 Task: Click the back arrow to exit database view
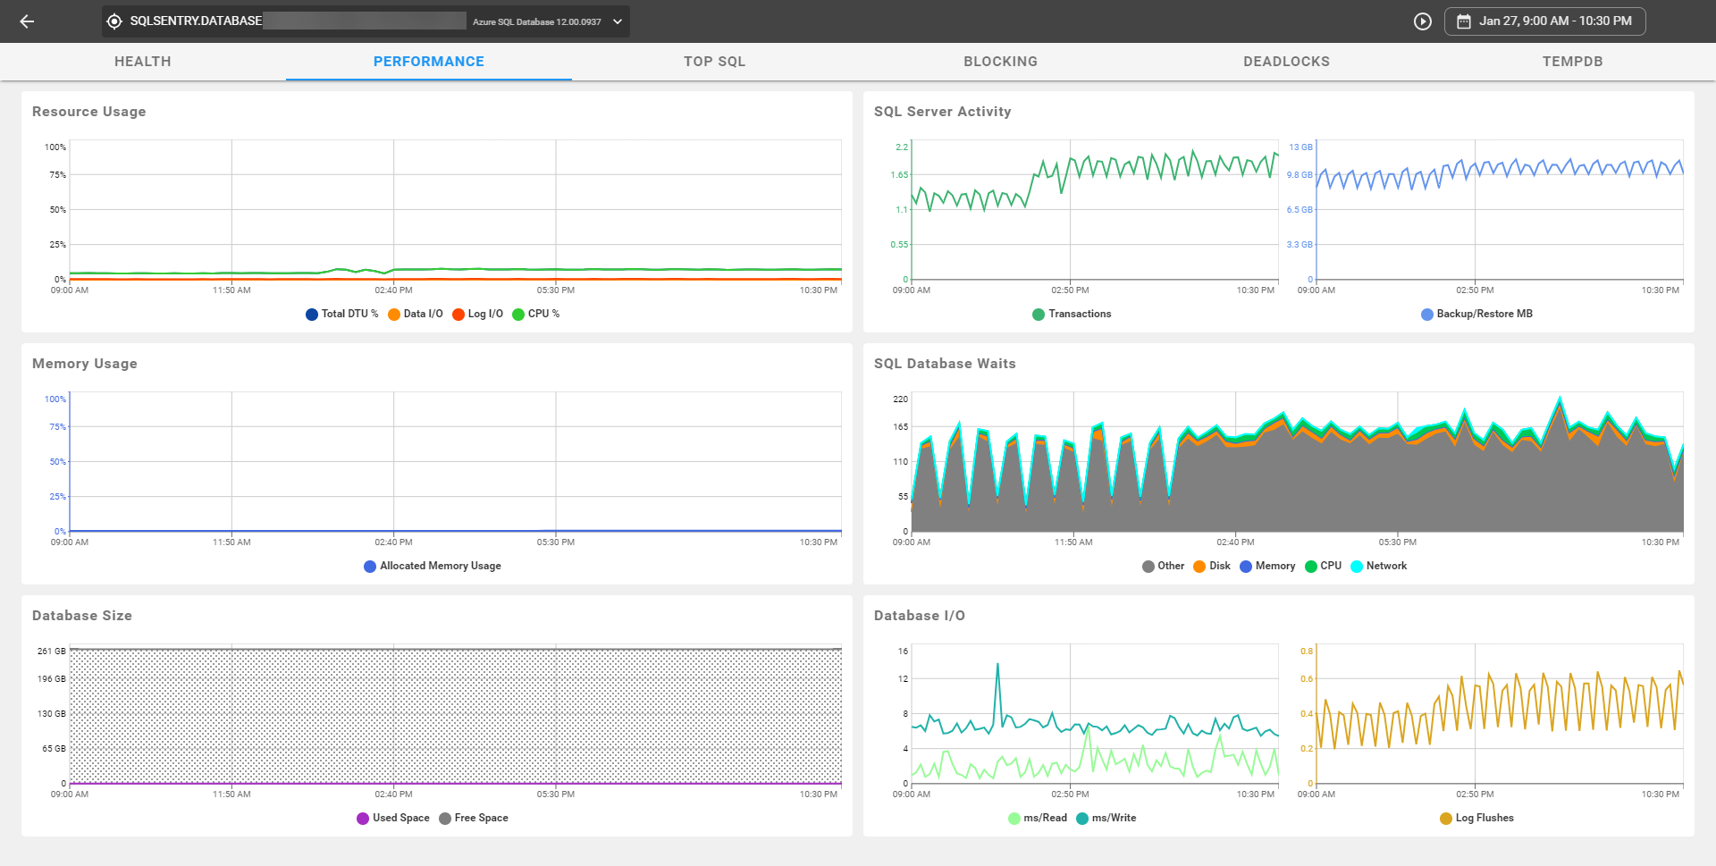tap(28, 21)
